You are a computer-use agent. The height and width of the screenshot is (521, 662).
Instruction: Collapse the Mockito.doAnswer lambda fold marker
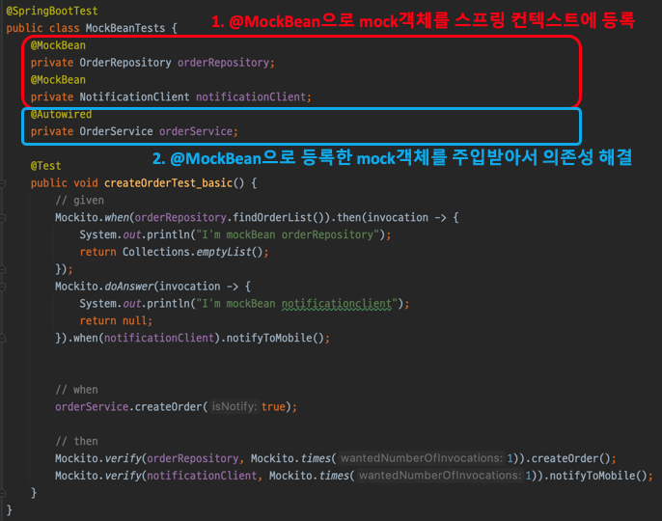coord(2,287)
